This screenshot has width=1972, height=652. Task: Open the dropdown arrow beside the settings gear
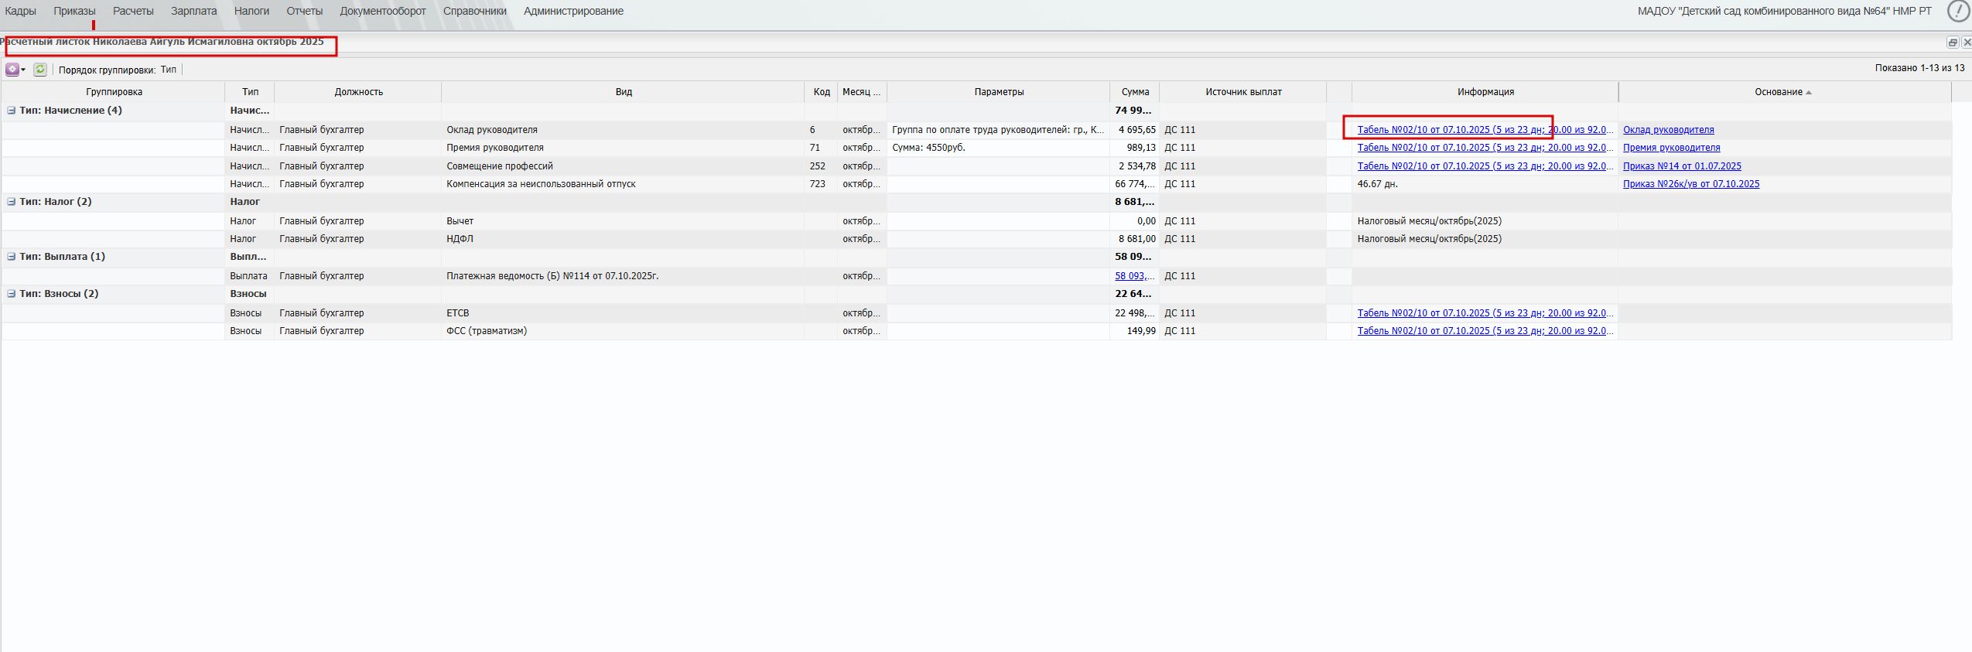23,70
